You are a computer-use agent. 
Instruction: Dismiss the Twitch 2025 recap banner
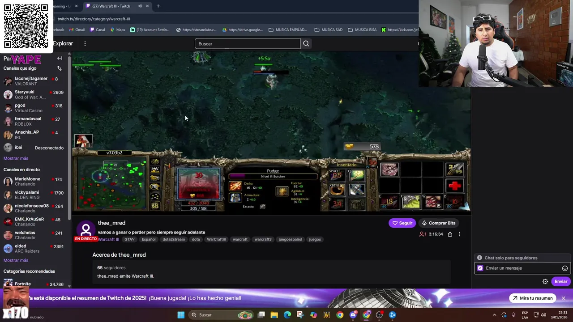click(x=564, y=298)
